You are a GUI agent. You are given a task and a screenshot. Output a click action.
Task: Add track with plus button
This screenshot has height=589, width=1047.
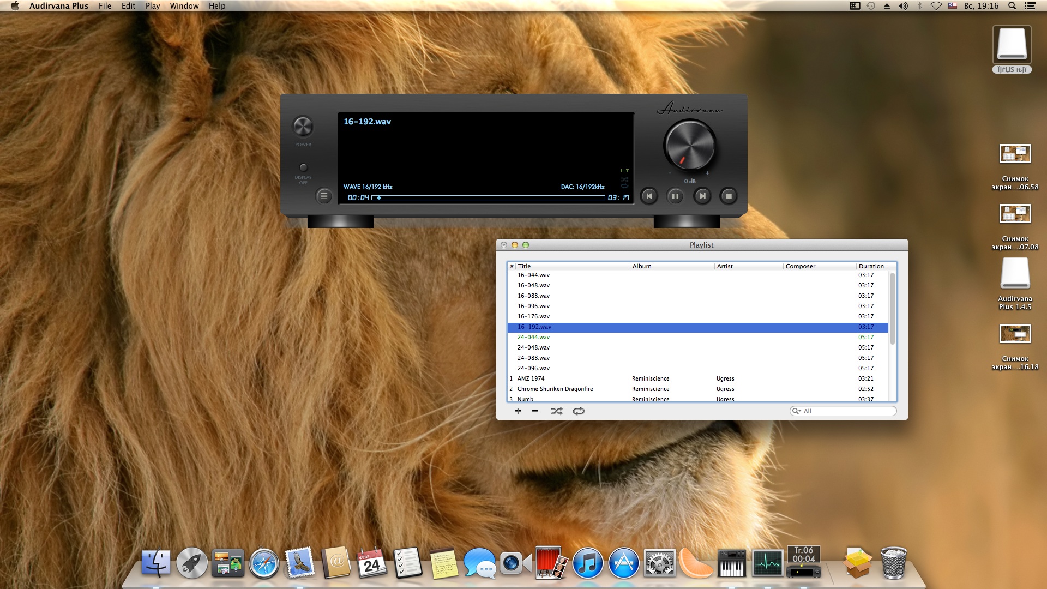coord(518,411)
